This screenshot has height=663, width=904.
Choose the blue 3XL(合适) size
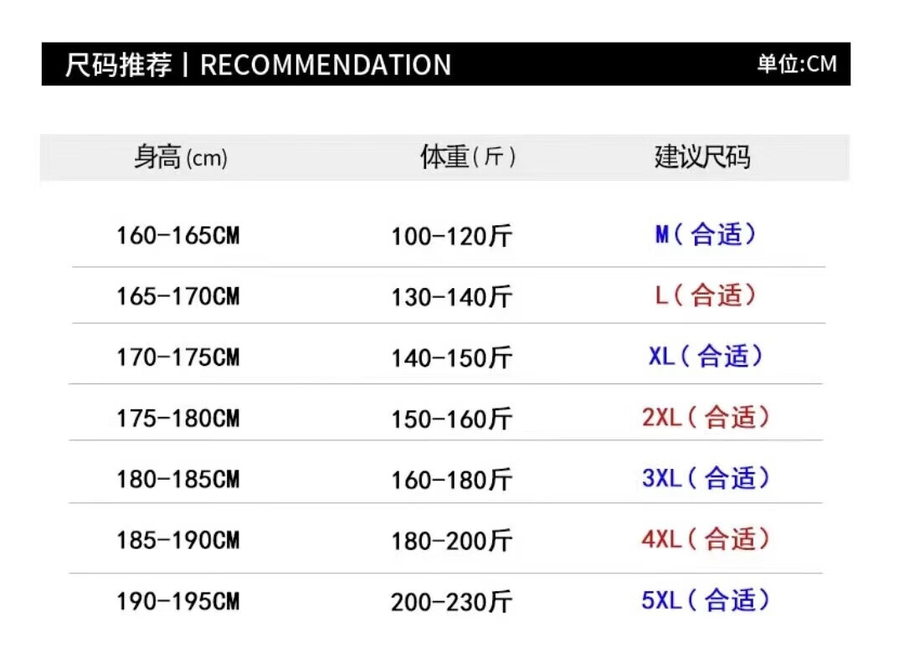click(705, 478)
